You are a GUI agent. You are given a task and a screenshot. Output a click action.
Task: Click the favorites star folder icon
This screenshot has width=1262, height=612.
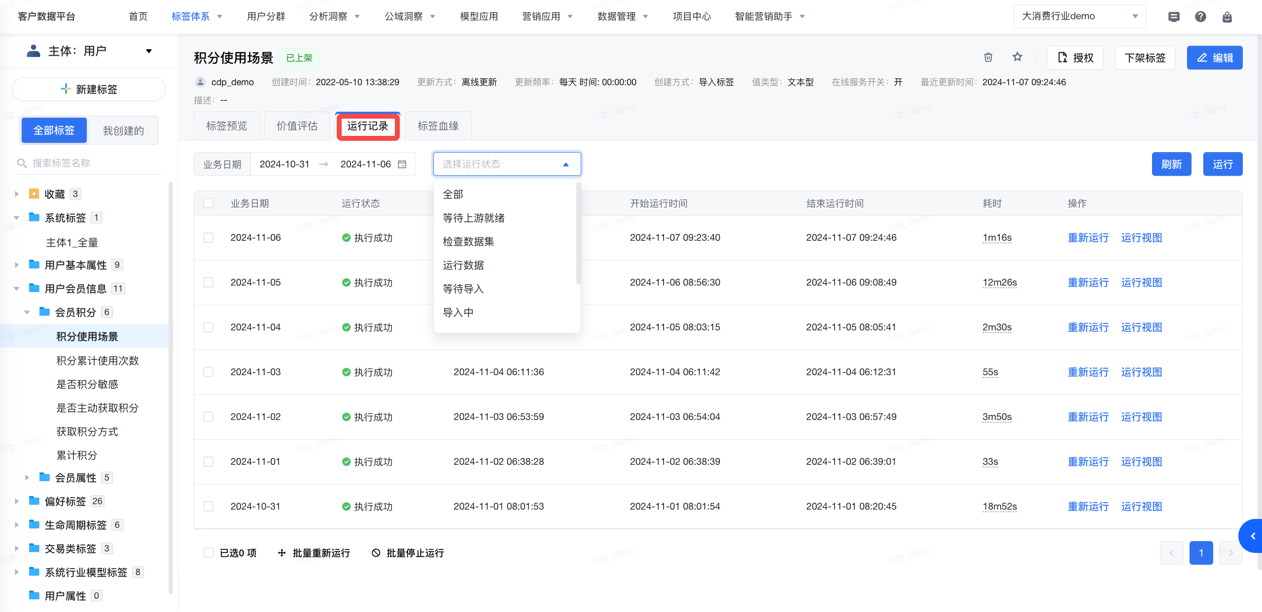pyautogui.click(x=34, y=193)
